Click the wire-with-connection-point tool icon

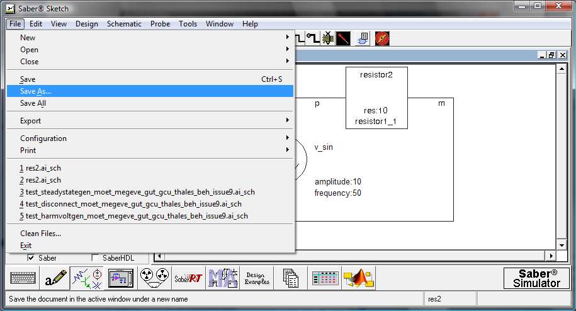[313, 38]
